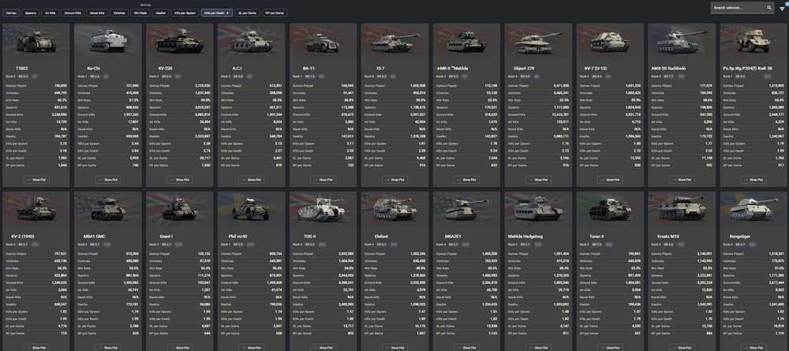Choose the SL per Game sort option
This screenshot has height=351, width=789.
(x=246, y=13)
